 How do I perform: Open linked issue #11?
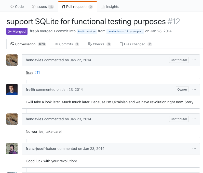click(37, 73)
